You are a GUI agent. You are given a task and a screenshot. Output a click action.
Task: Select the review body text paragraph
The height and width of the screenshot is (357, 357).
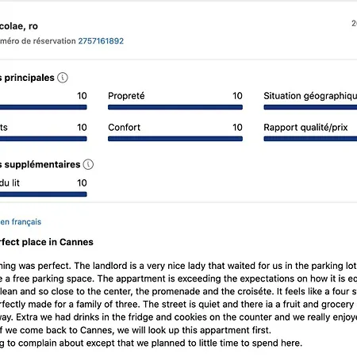tap(178, 304)
